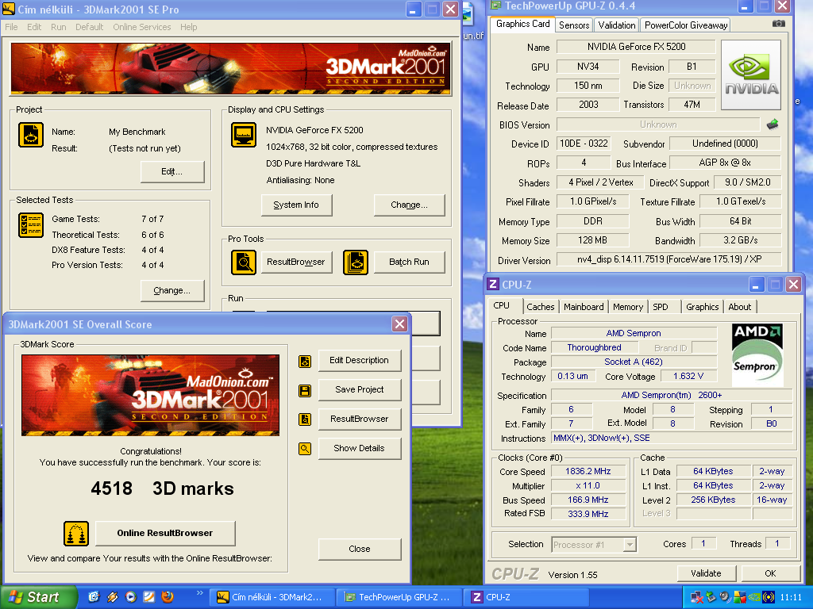Click the 3DMark2001 taskbar button
The image size is (813, 609).
coord(272,597)
